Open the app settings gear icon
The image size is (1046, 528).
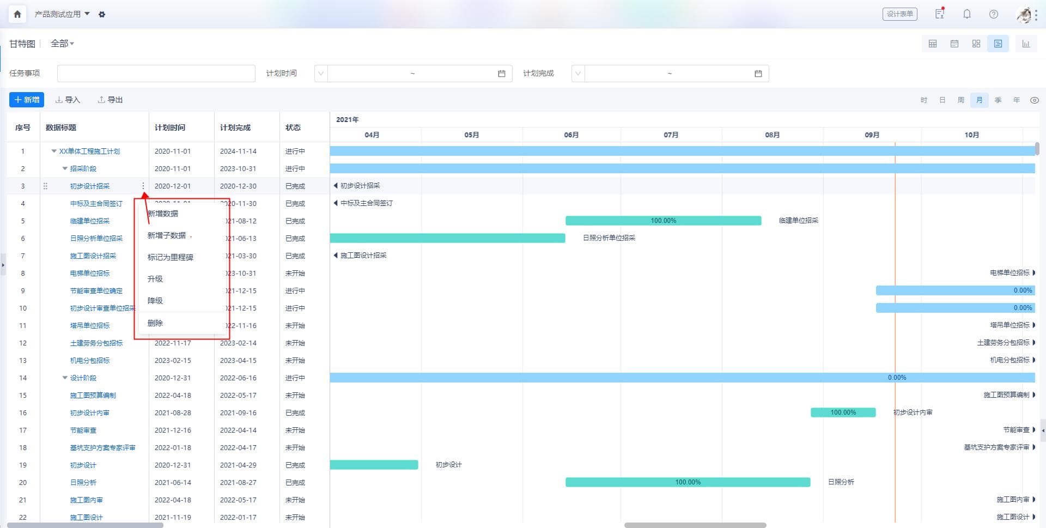coord(102,14)
